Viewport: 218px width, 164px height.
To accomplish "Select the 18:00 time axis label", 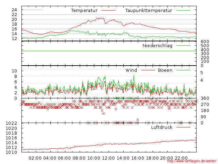I will point(152,158).
